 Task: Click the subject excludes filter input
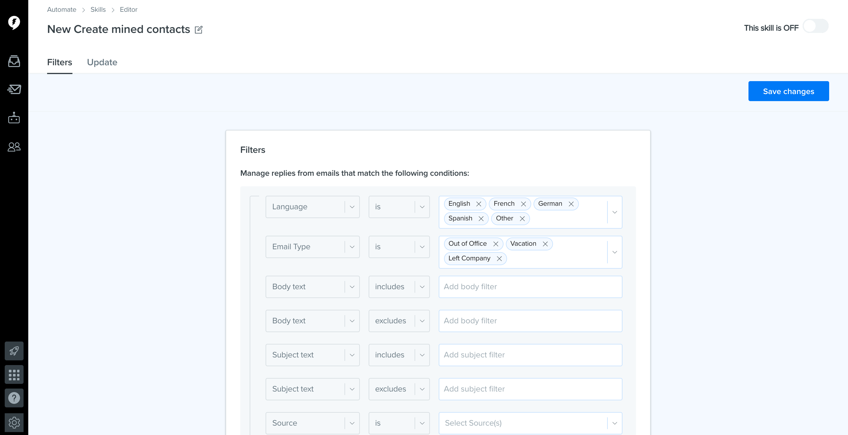pos(530,389)
